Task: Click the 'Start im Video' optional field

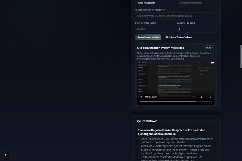Action: tap(155, 29)
